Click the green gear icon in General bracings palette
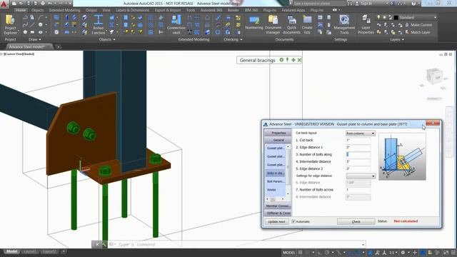 tap(281, 60)
